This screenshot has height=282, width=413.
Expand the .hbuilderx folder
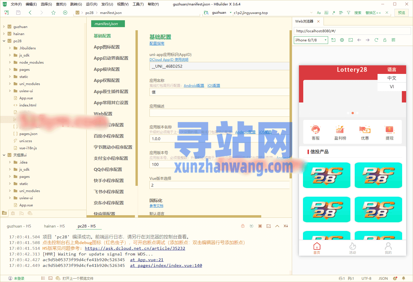[10, 48]
